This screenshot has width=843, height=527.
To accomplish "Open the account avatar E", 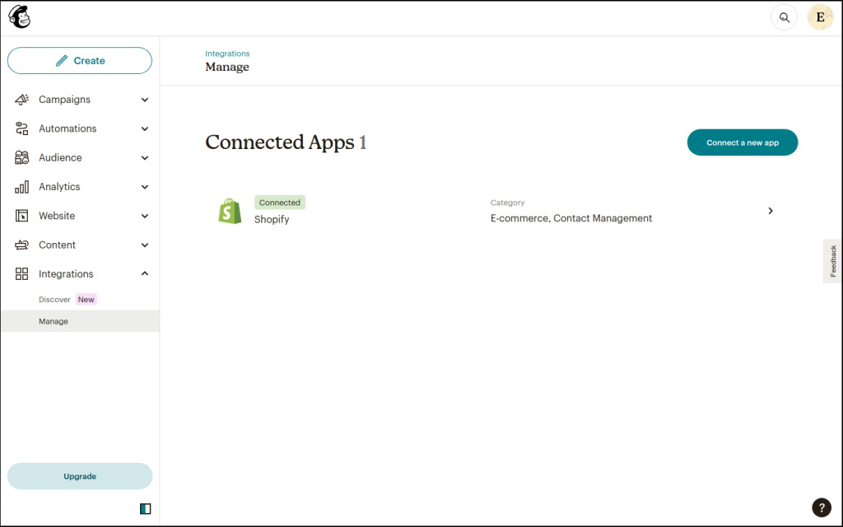I will click(x=821, y=18).
